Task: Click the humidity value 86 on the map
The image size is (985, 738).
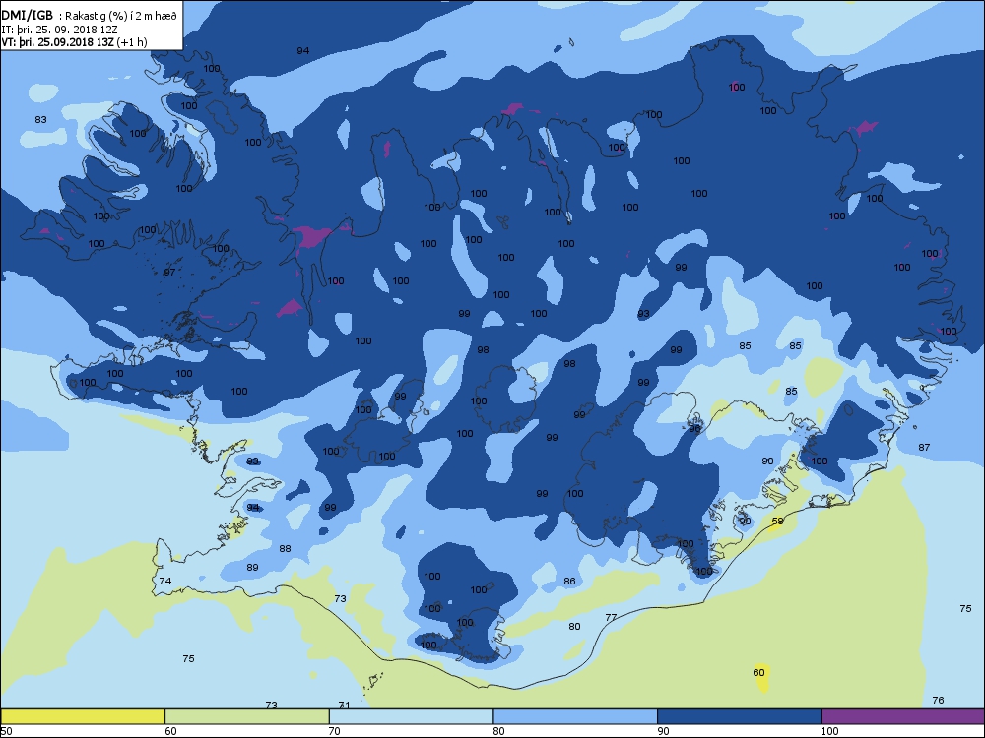Action: 569,582
